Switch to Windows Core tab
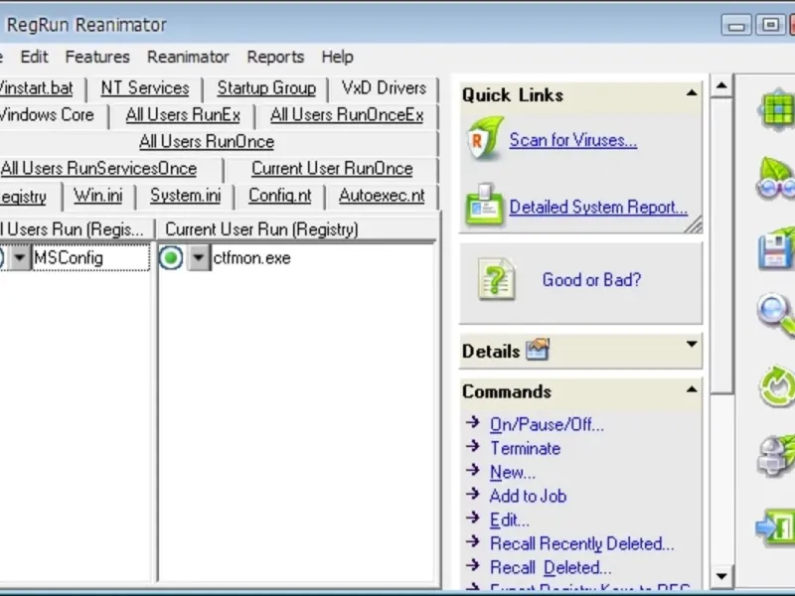 [x=47, y=115]
